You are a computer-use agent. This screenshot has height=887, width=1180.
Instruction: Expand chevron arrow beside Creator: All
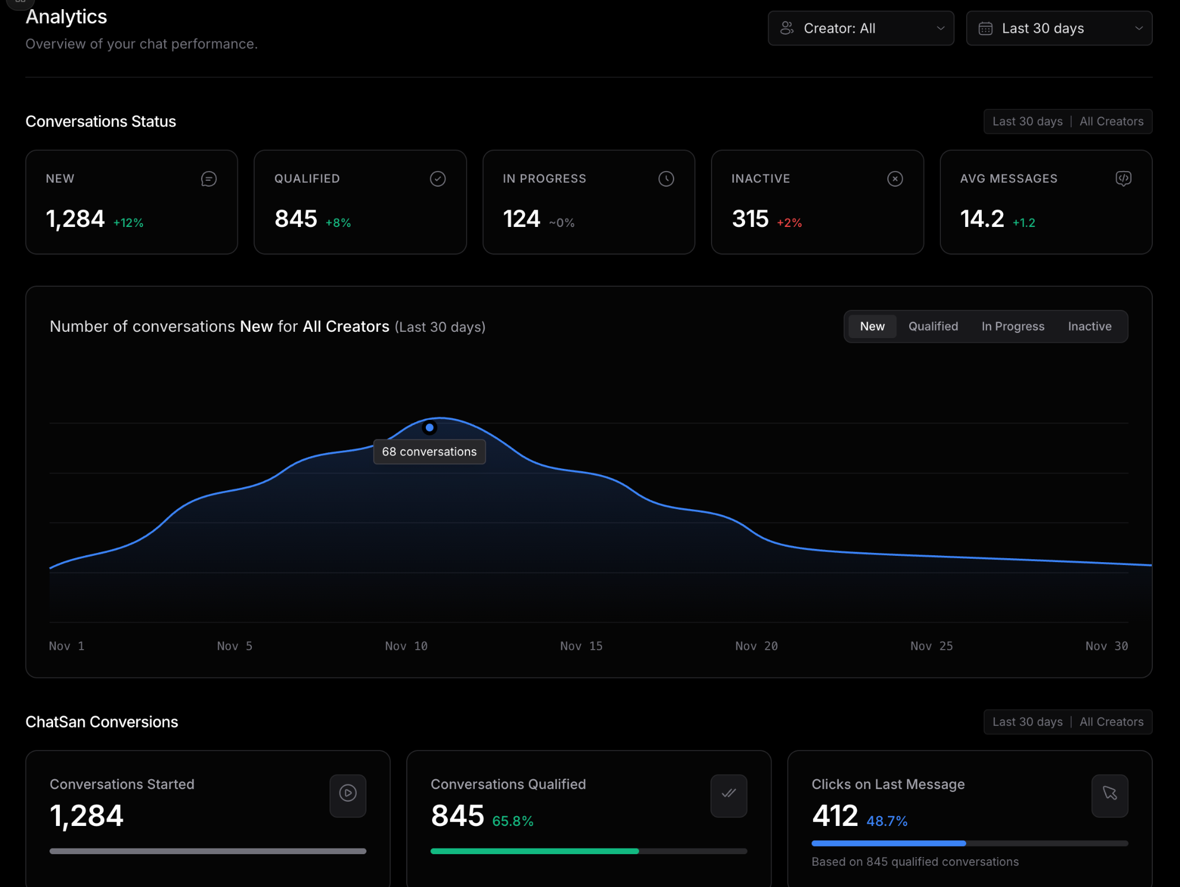[x=941, y=28]
